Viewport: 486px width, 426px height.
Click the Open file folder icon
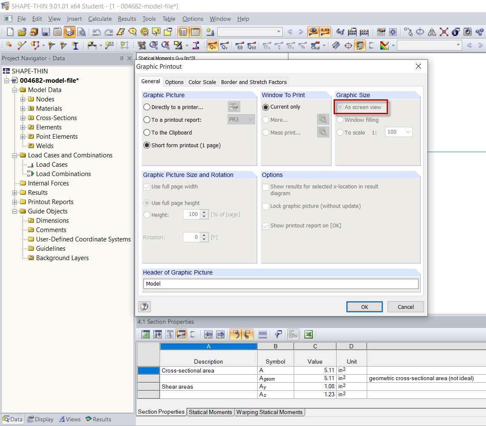click(22, 32)
